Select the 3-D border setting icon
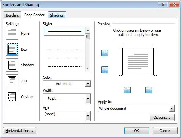The image size is (181, 138). tap(12, 81)
